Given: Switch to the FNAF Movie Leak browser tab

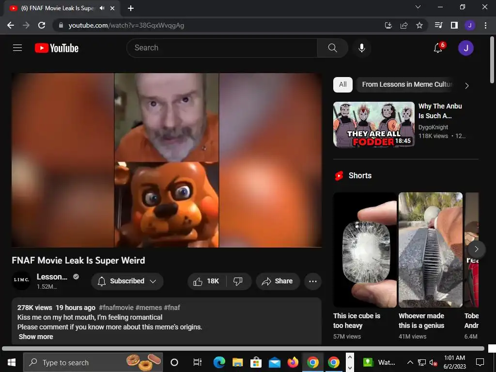Looking at the screenshot, I should [62, 9].
